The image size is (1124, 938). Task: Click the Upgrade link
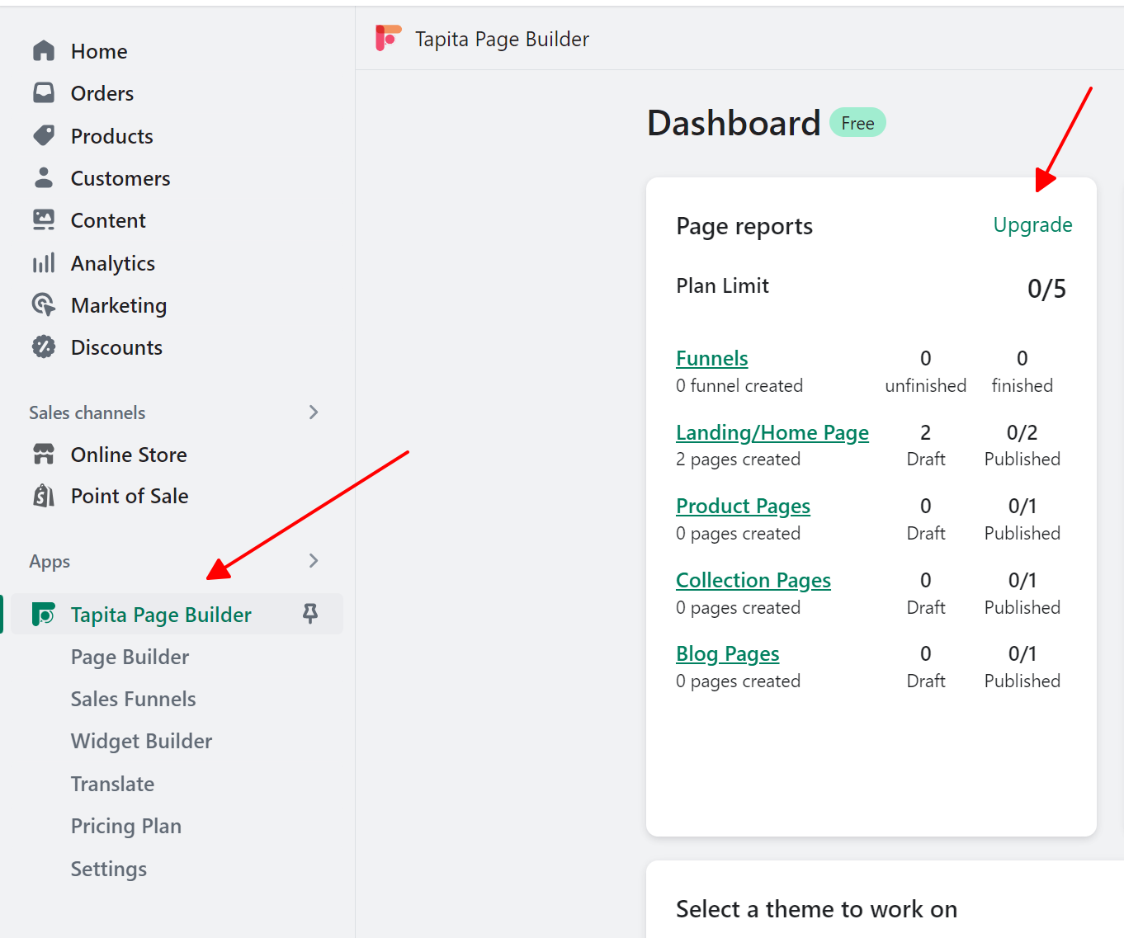point(1032,225)
